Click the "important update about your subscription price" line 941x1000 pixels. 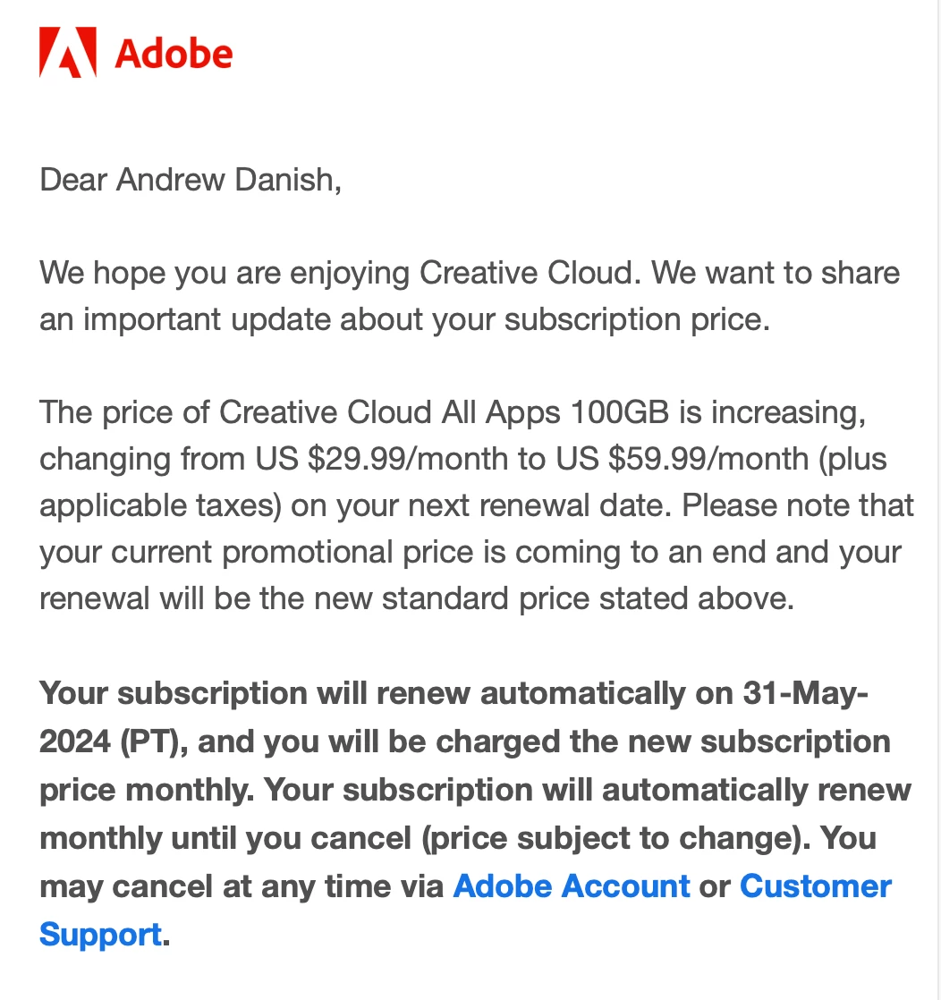426,319
